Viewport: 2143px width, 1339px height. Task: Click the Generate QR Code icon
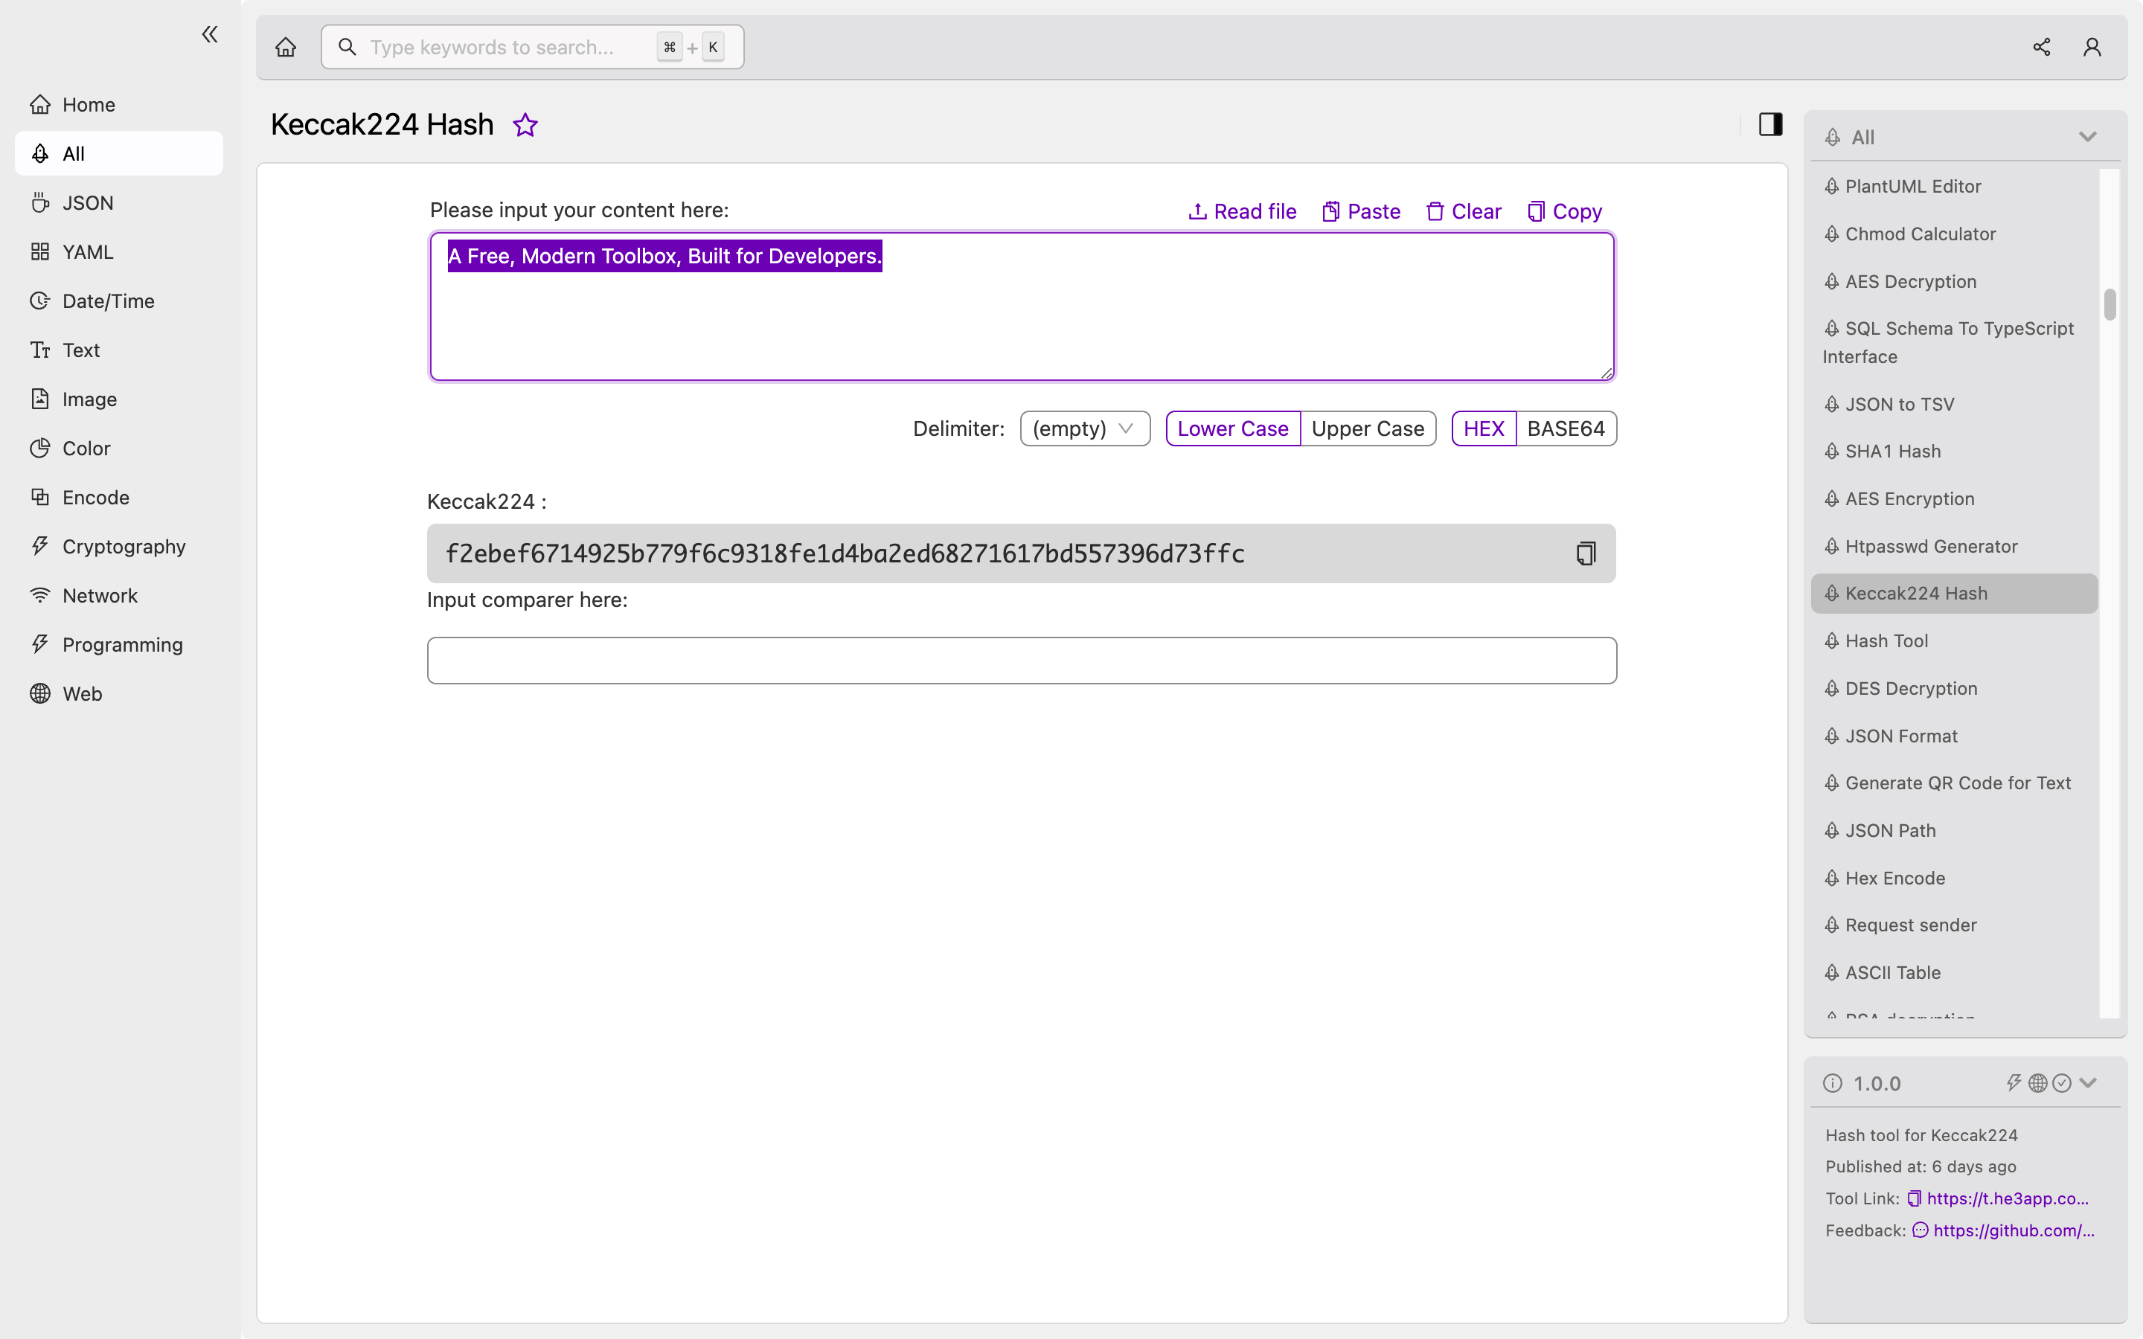point(1831,782)
